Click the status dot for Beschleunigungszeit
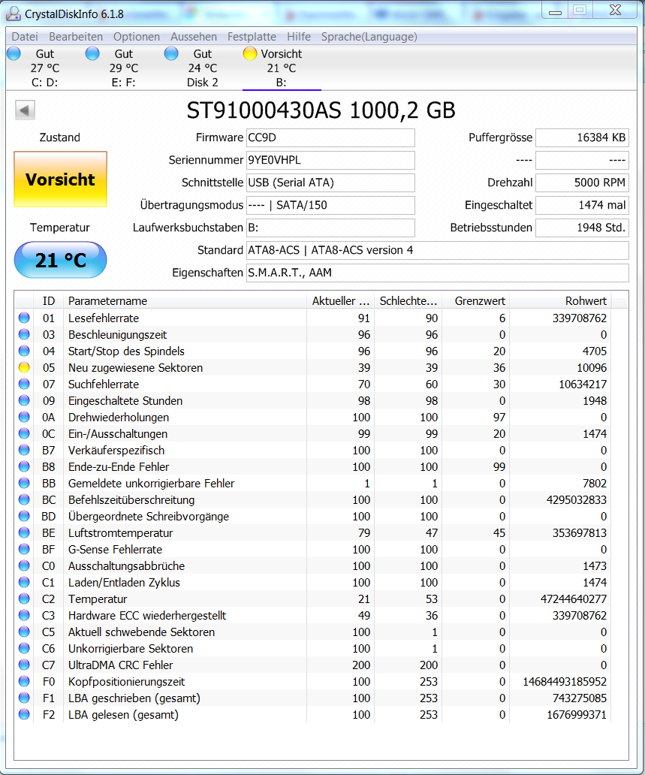 [24, 335]
